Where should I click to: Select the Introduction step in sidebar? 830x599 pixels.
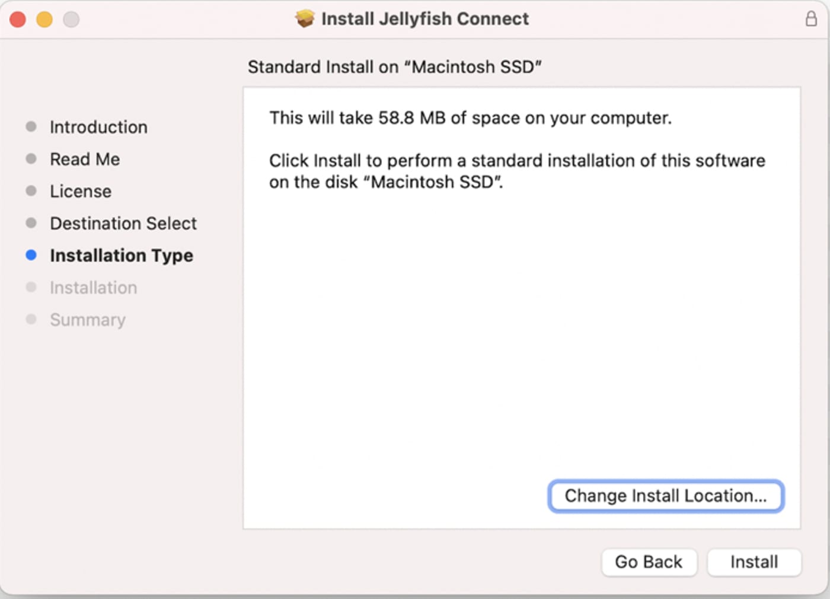click(98, 127)
